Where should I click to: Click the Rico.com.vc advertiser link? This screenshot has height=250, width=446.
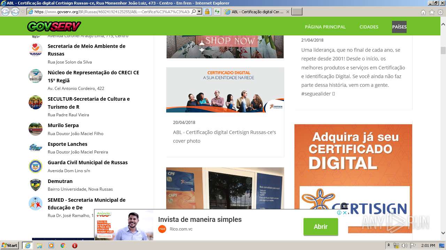click(181, 229)
